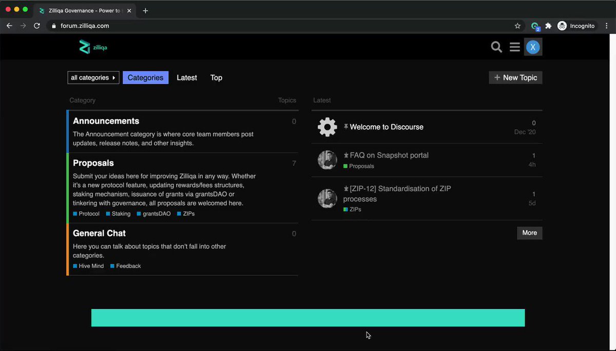The width and height of the screenshot is (616, 351).
Task: Open the hamburger menu icon
Action: tap(515, 47)
